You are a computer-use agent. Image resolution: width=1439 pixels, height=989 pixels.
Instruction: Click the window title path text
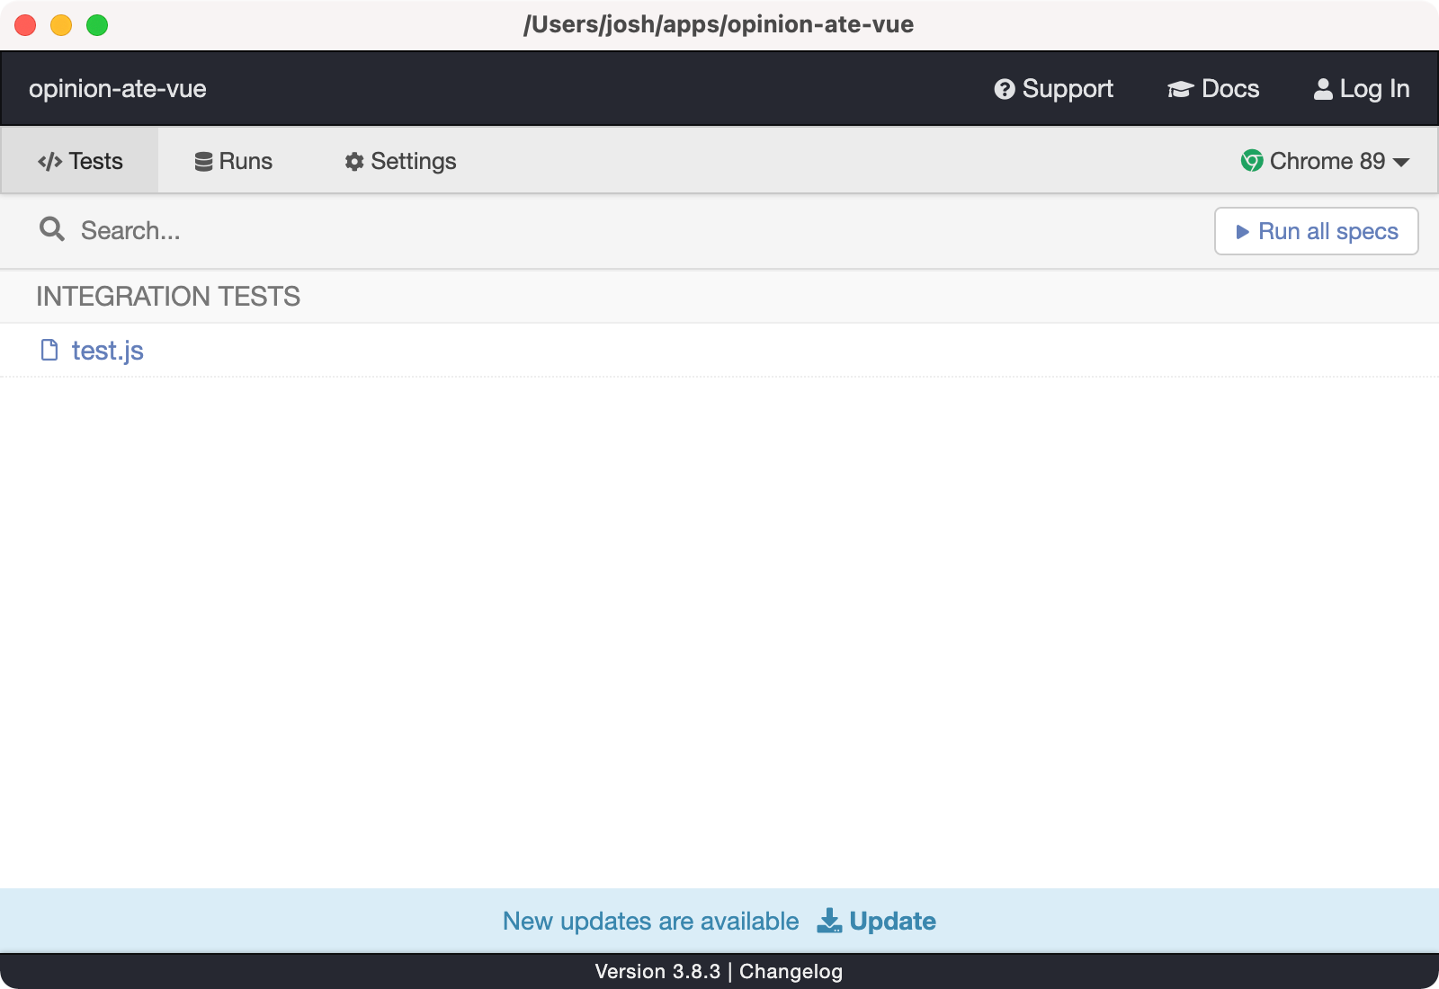pos(719,24)
